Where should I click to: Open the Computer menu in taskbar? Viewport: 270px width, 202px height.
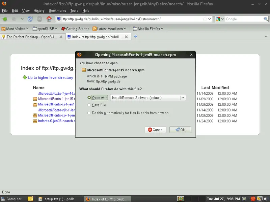click(x=11, y=199)
